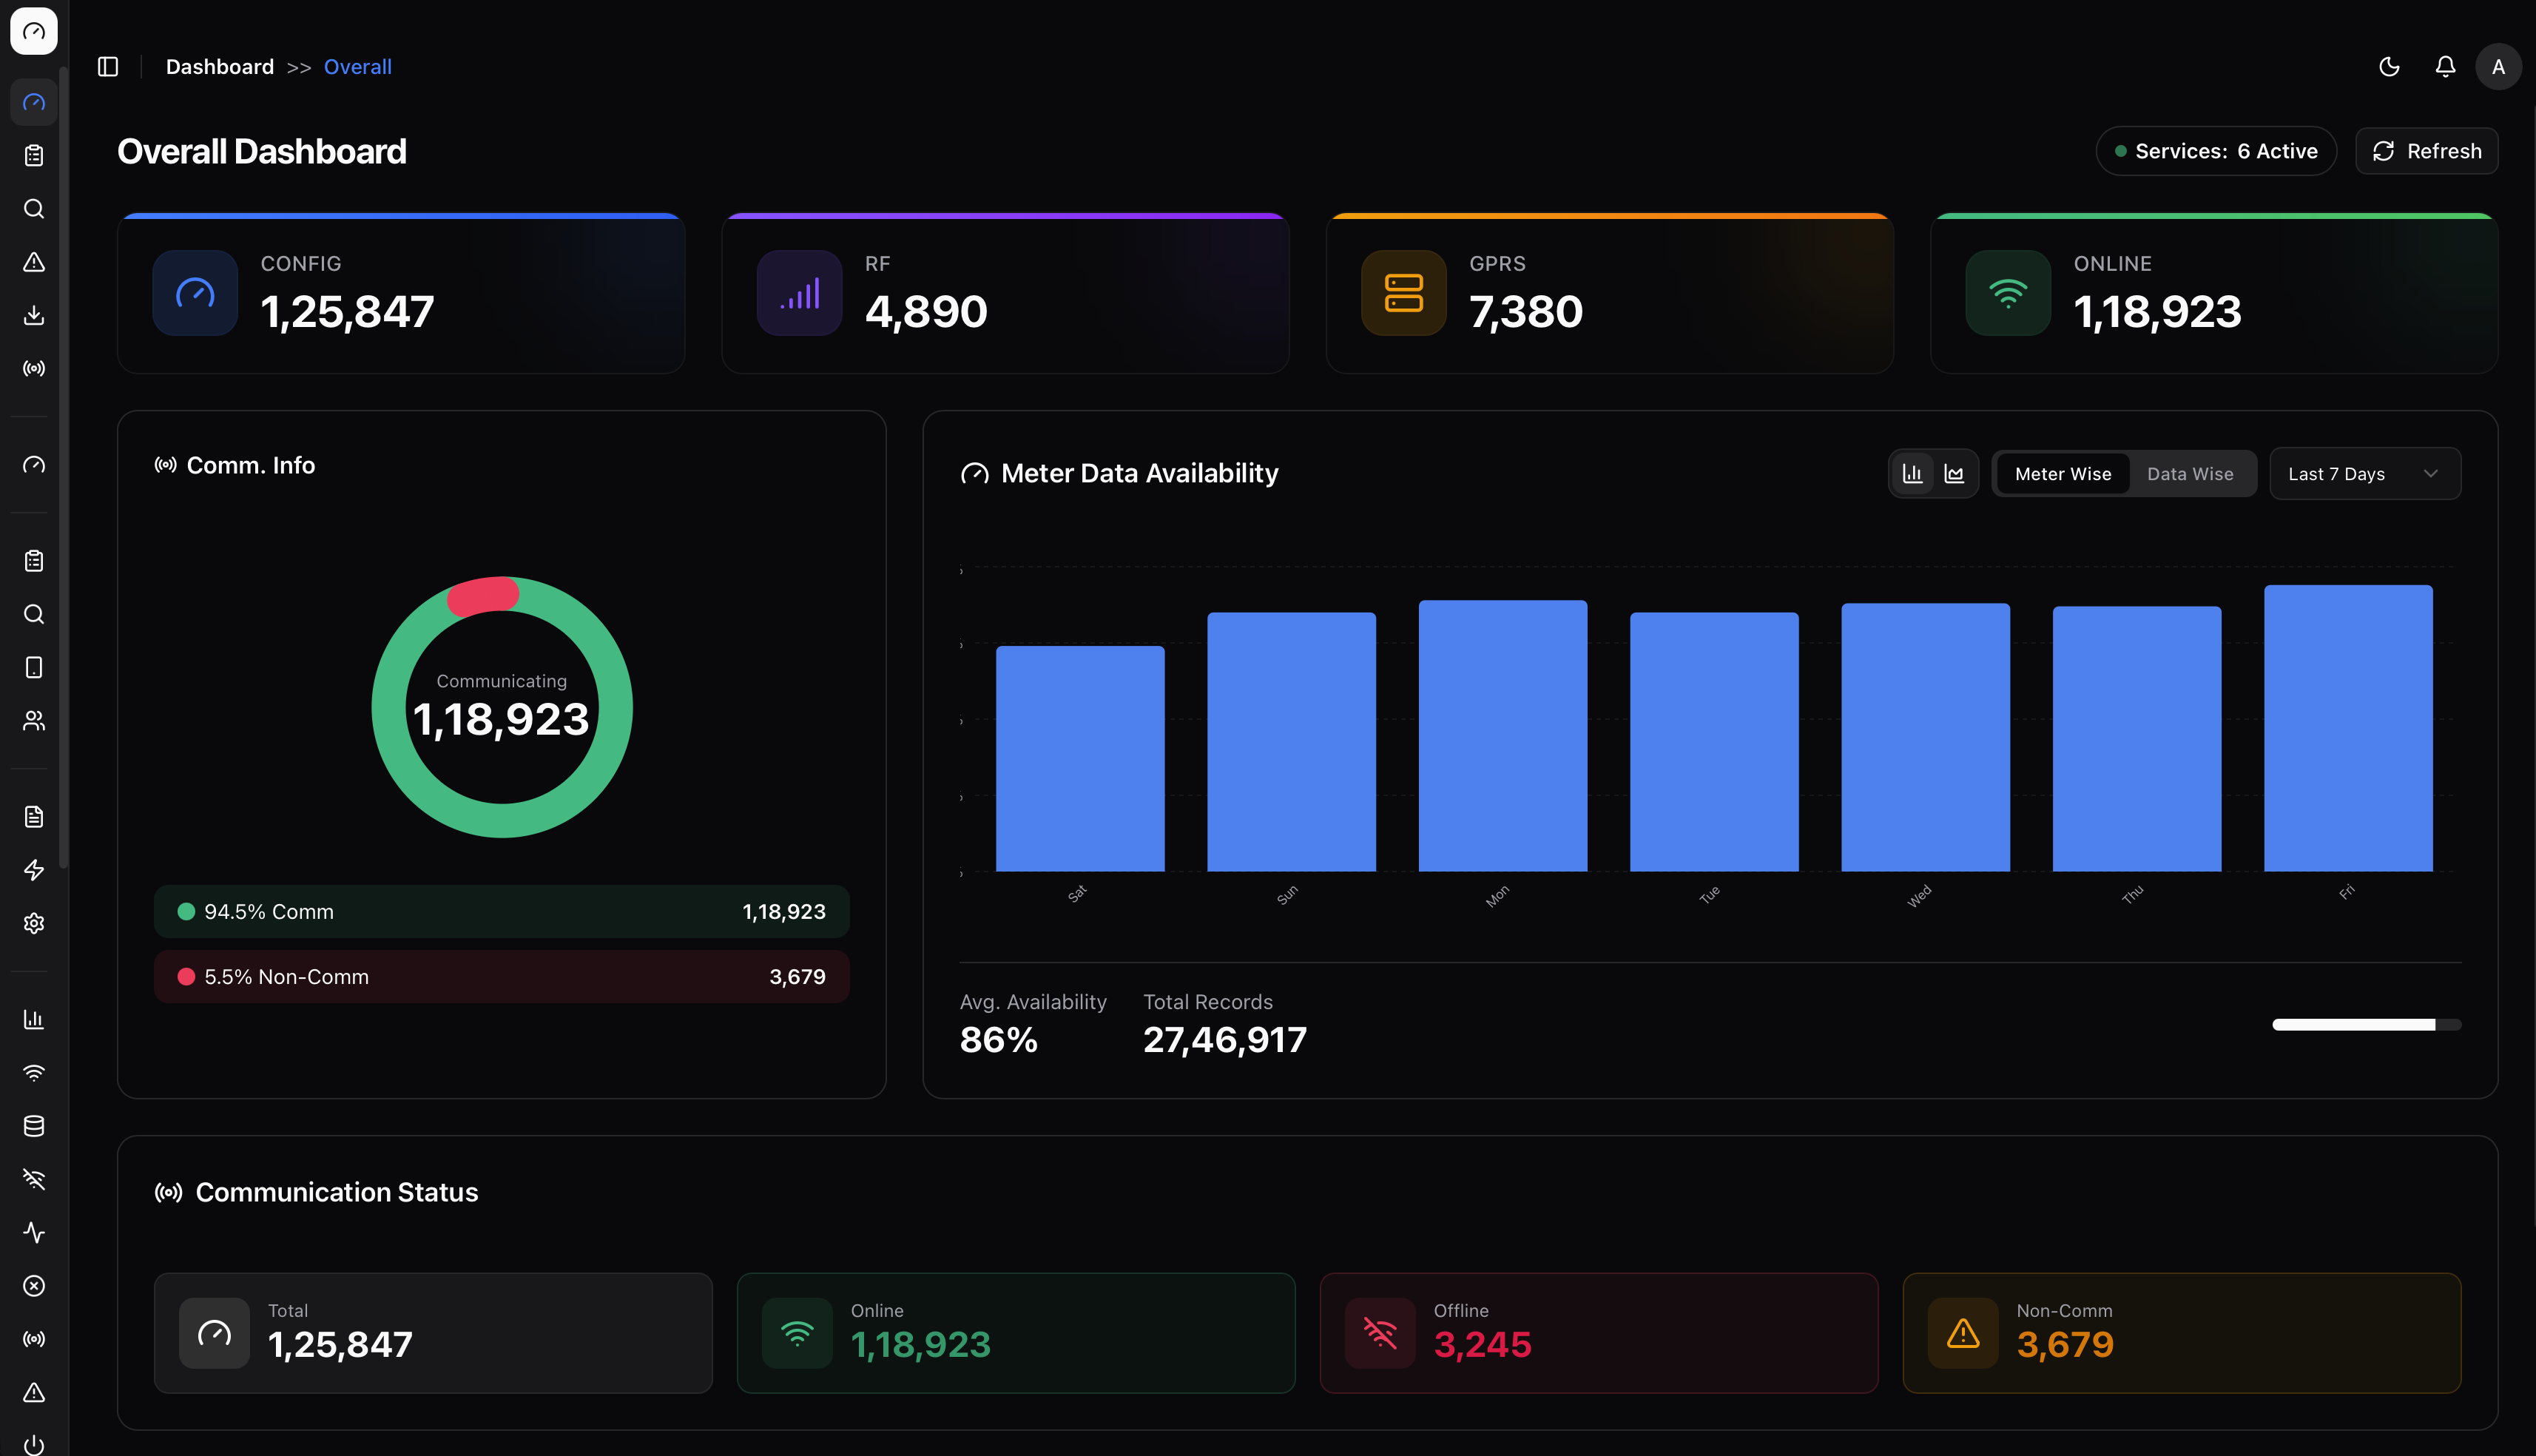Open the Dashboard breadcrumb link
This screenshot has height=1456, width=2536.
point(219,66)
